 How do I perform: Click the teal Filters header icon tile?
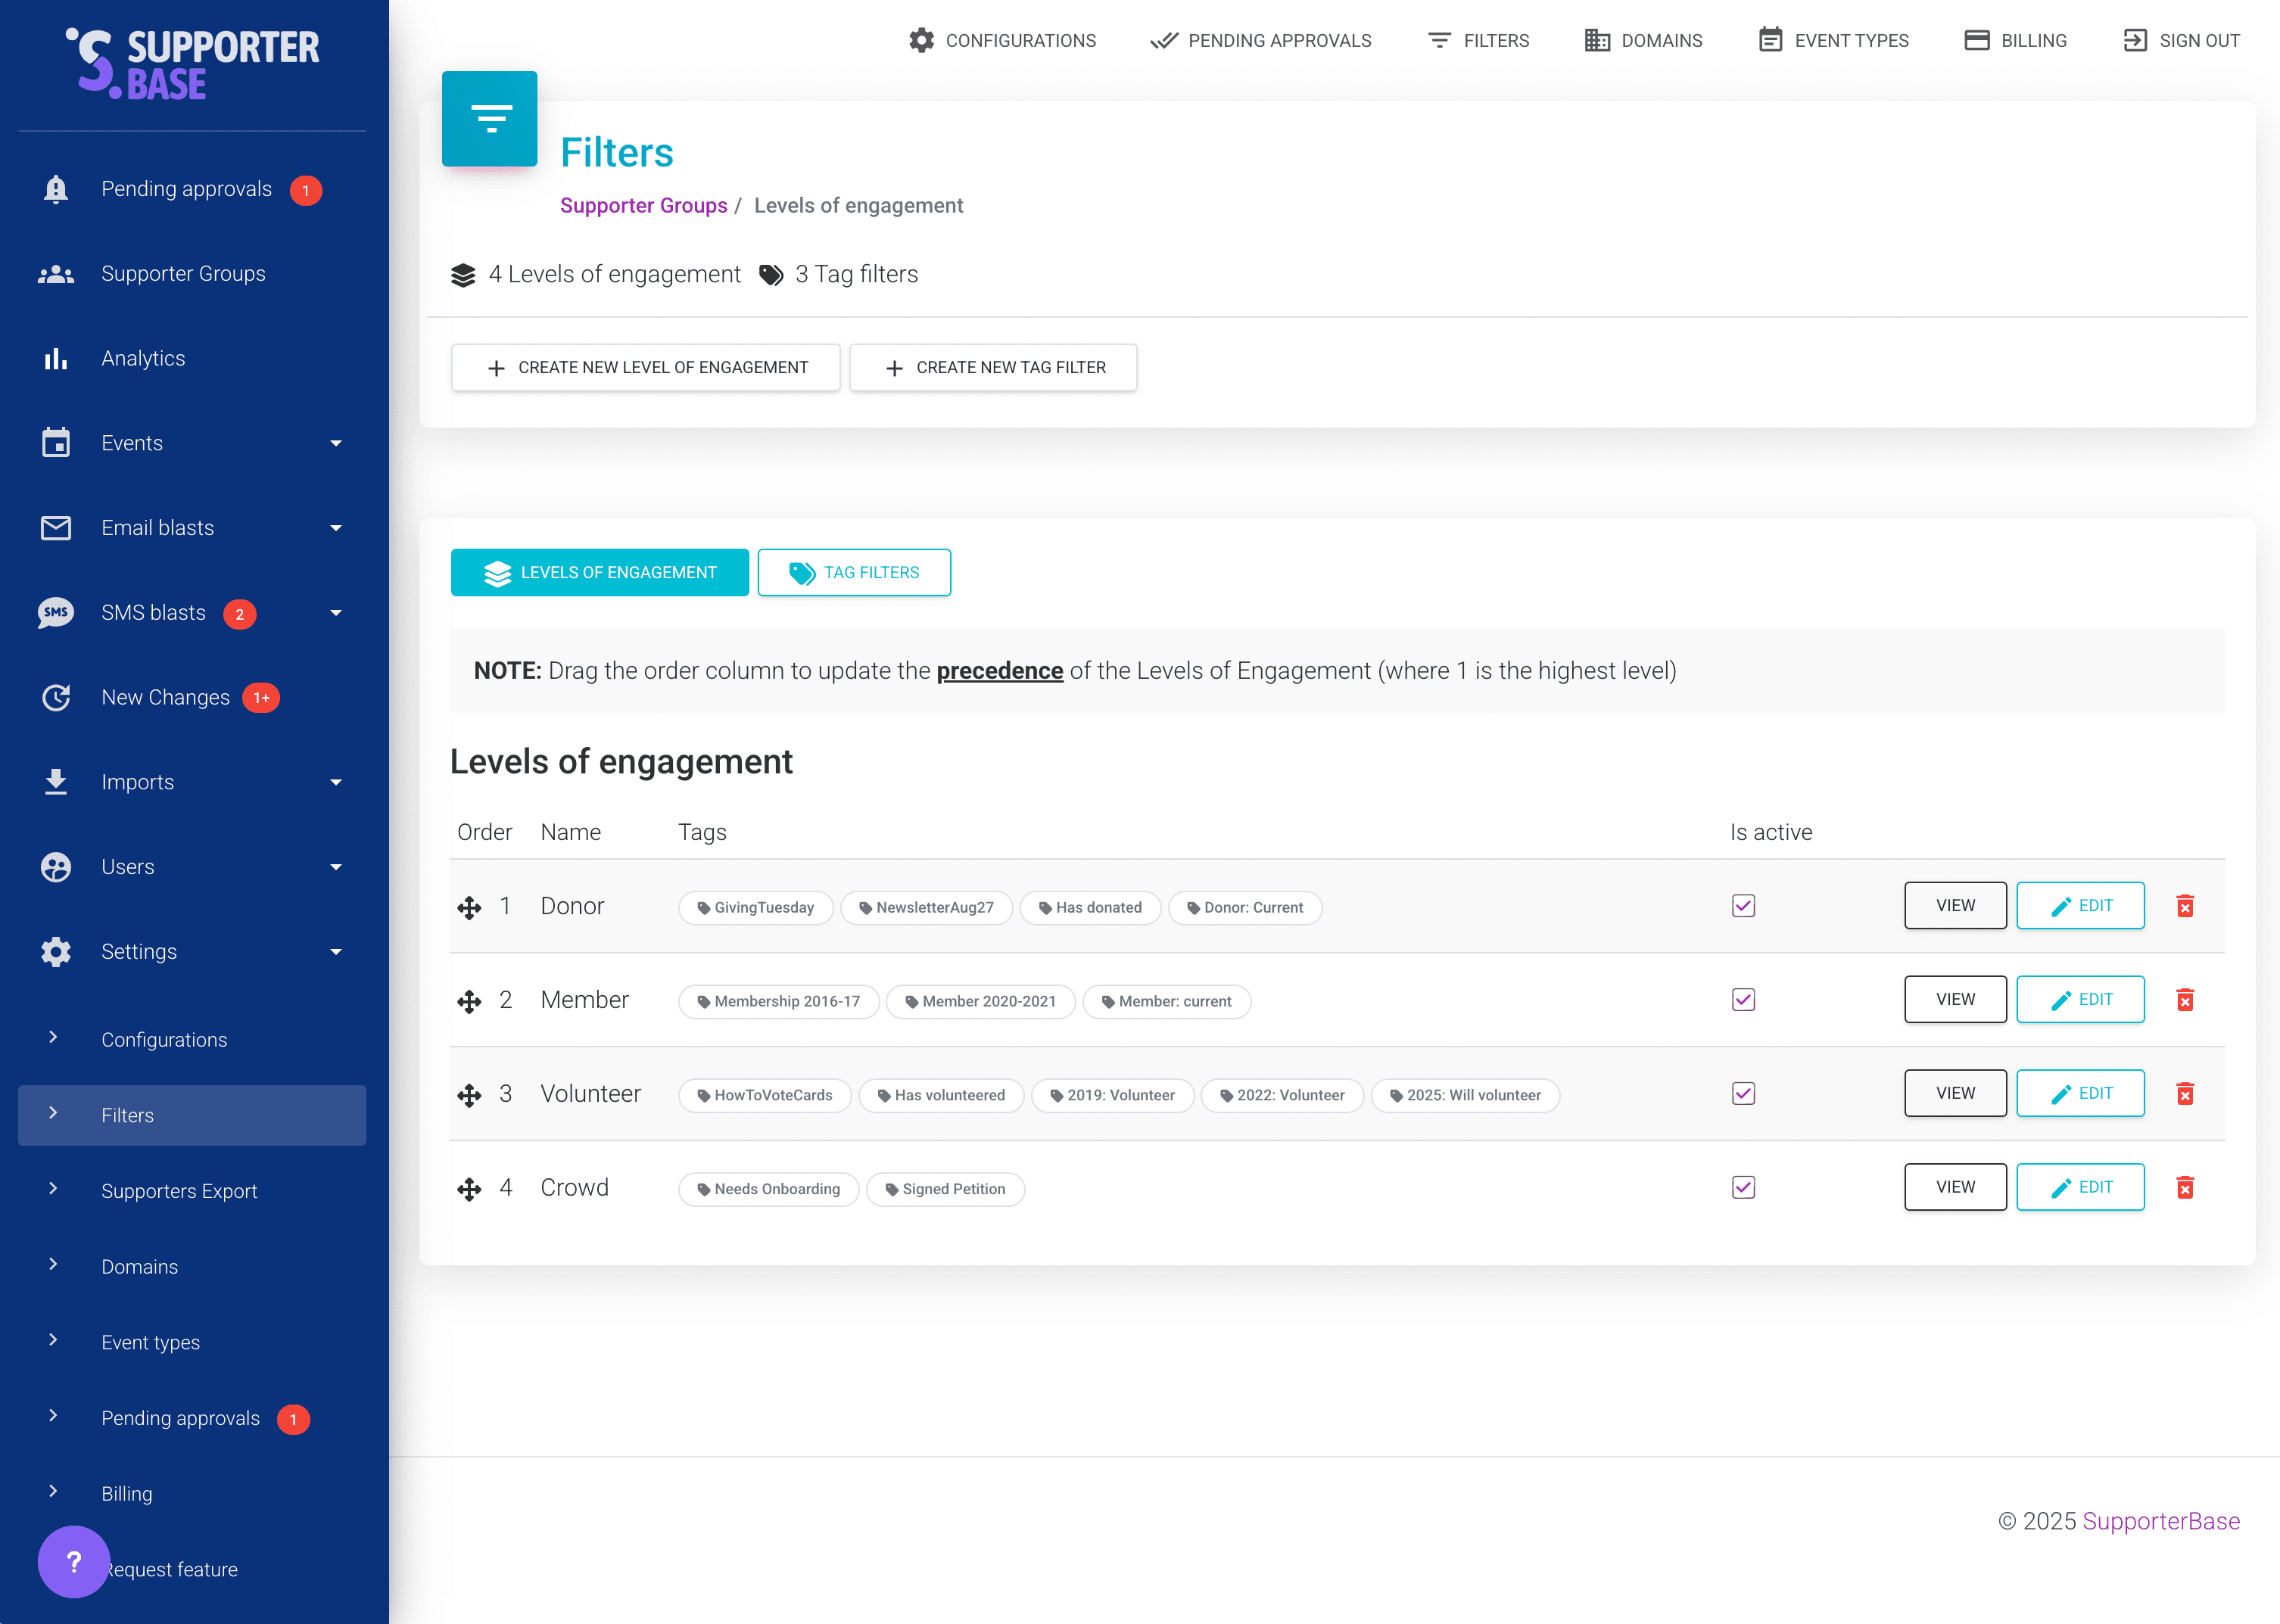[x=490, y=119]
